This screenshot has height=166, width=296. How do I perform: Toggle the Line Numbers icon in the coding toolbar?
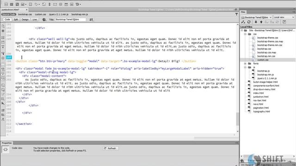pos(3,65)
